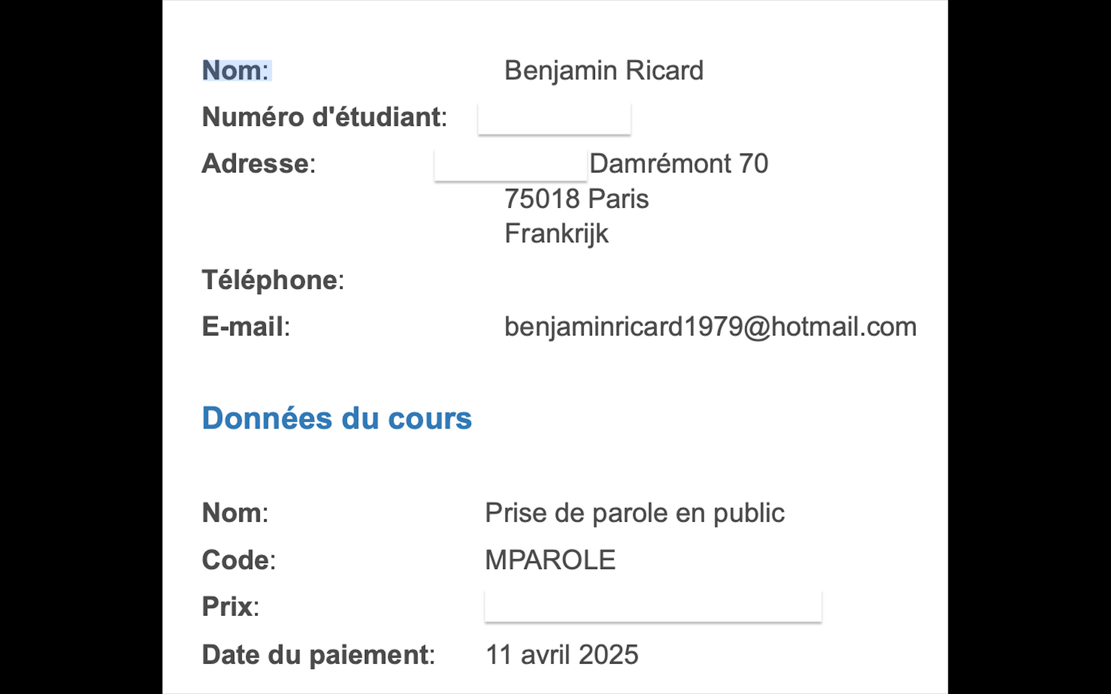Click the Numéro d'étudiant label
Screen dimensions: 1111x694
324,117
